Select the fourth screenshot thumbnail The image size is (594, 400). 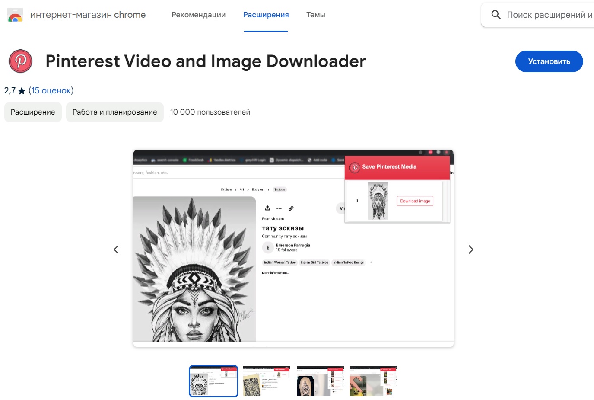pos(373,381)
